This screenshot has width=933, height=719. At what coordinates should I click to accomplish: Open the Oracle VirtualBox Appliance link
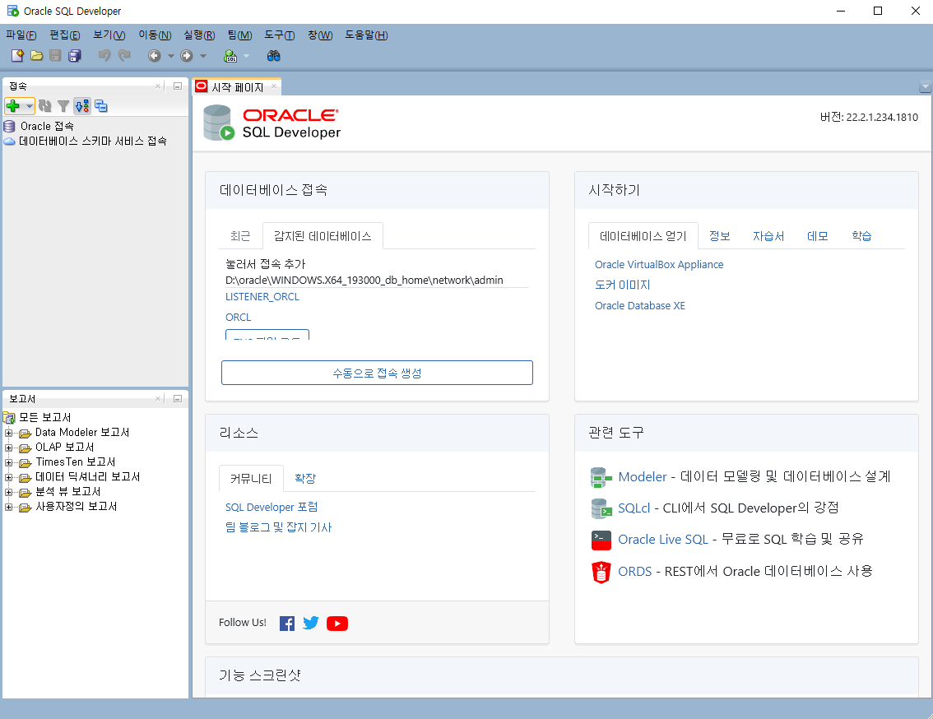(x=659, y=264)
